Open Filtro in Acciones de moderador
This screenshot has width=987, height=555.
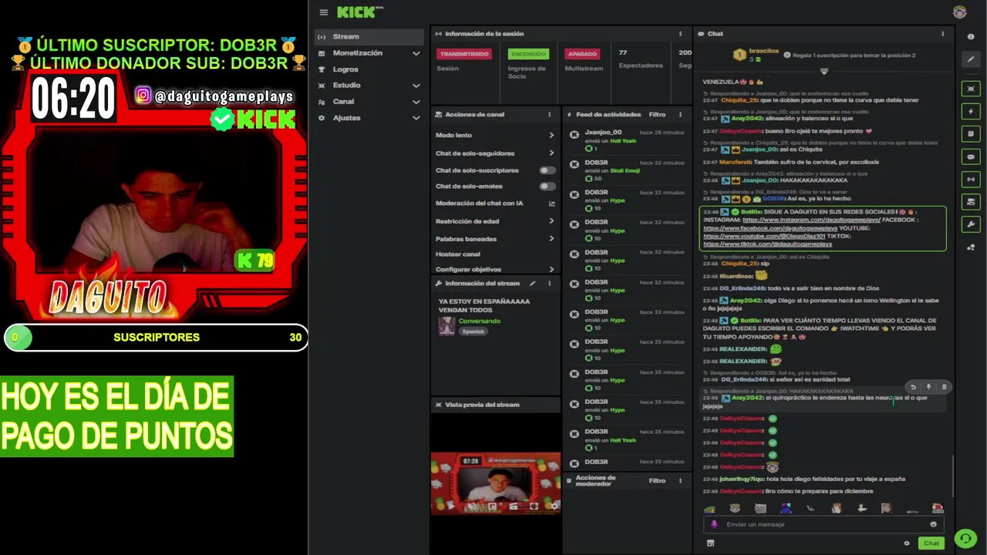tap(657, 480)
